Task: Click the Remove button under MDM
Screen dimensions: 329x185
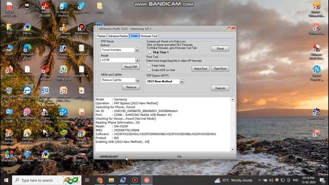Action: click(131, 87)
